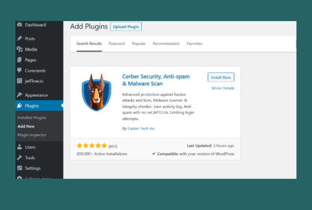Viewport: 312px width, 210px height.
Task: Click the Comments speech bubble icon
Action: (x=19, y=70)
